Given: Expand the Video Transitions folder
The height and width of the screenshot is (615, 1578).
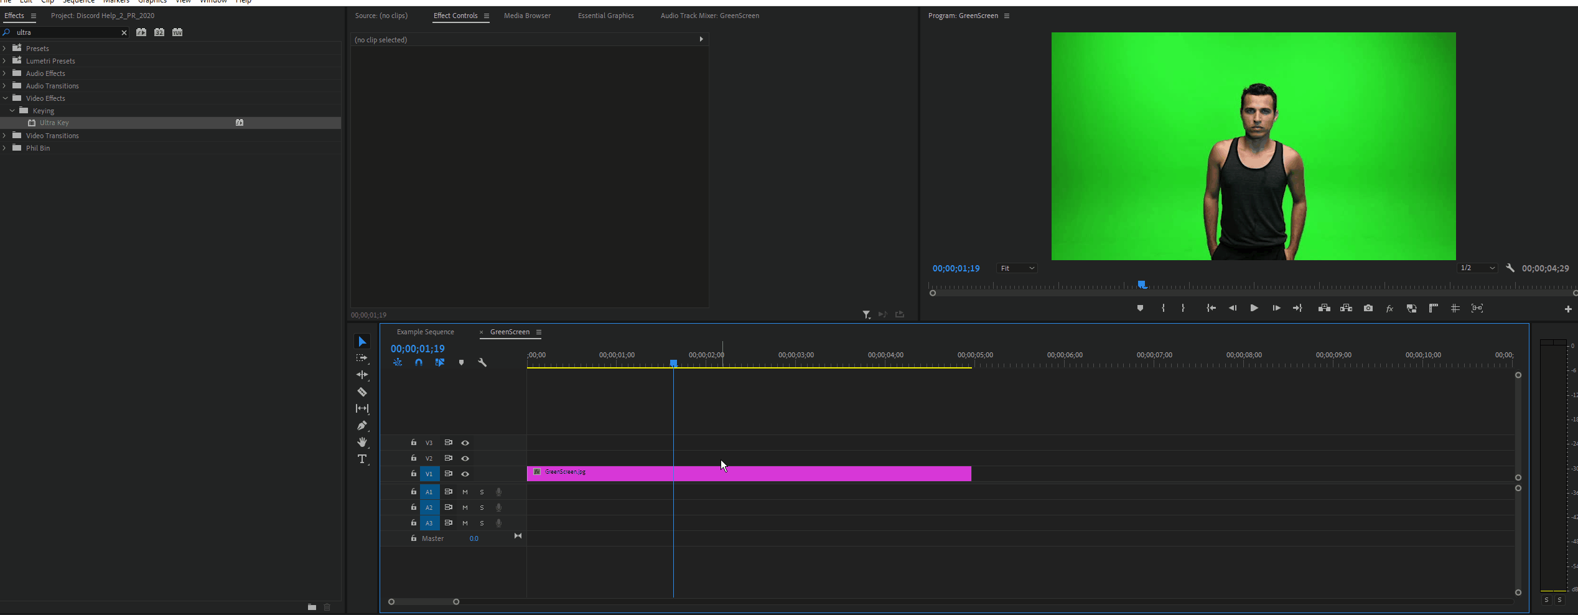Looking at the screenshot, I should (x=5, y=135).
